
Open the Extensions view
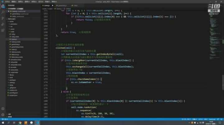(x=3, y=30)
